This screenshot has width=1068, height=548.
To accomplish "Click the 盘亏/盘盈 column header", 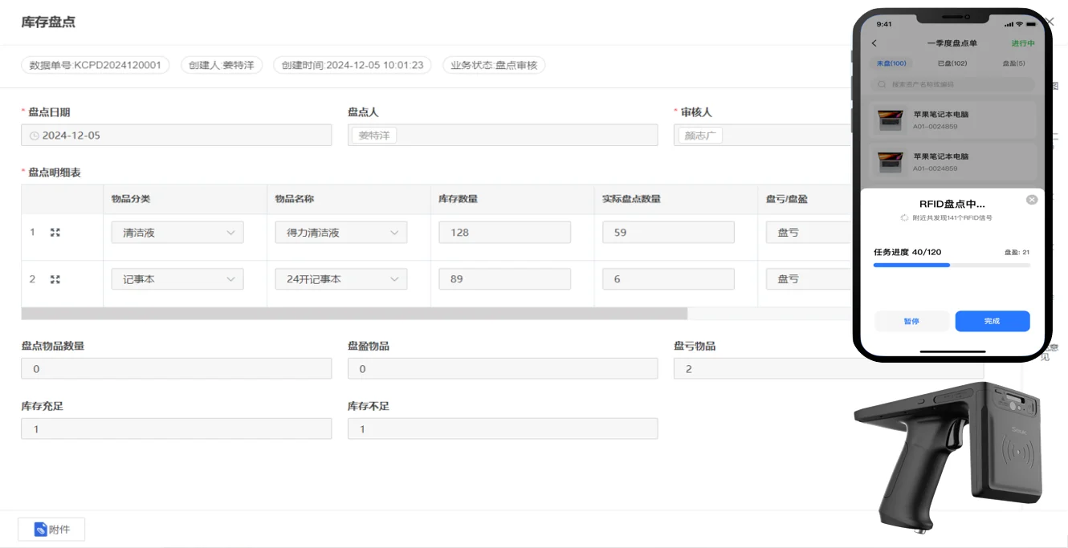I will [x=788, y=199].
